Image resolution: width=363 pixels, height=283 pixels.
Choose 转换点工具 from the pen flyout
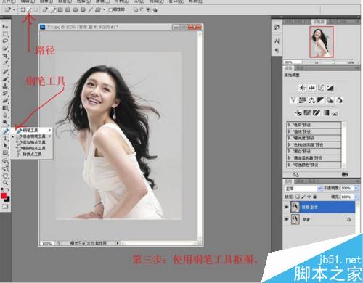32,154
